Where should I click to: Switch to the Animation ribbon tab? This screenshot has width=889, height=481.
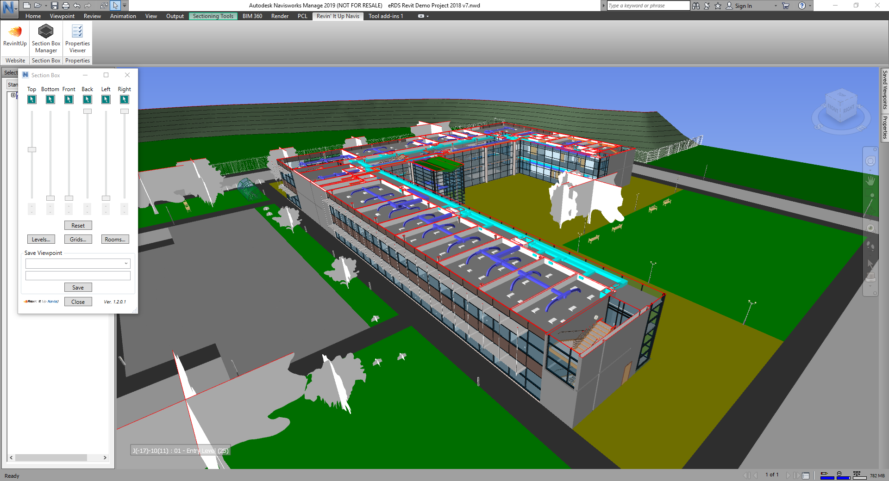click(123, 16)
